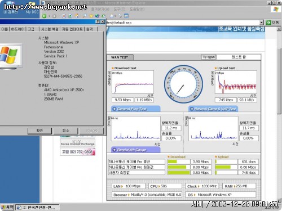Image resolution: width=282 pixels, height=211 pixels.
Task: Click the Try again button
Action: pyautogui.click(x=209, y=57)
